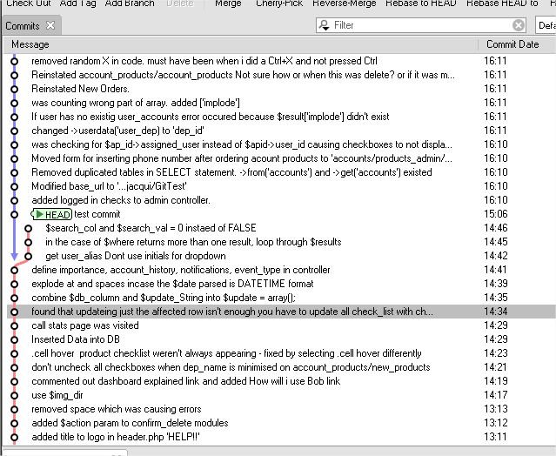This screenshot has width=556, height=456.
Task: Click graph node of 'Reinstated New Orders.' commit
Action: (14, 89)
